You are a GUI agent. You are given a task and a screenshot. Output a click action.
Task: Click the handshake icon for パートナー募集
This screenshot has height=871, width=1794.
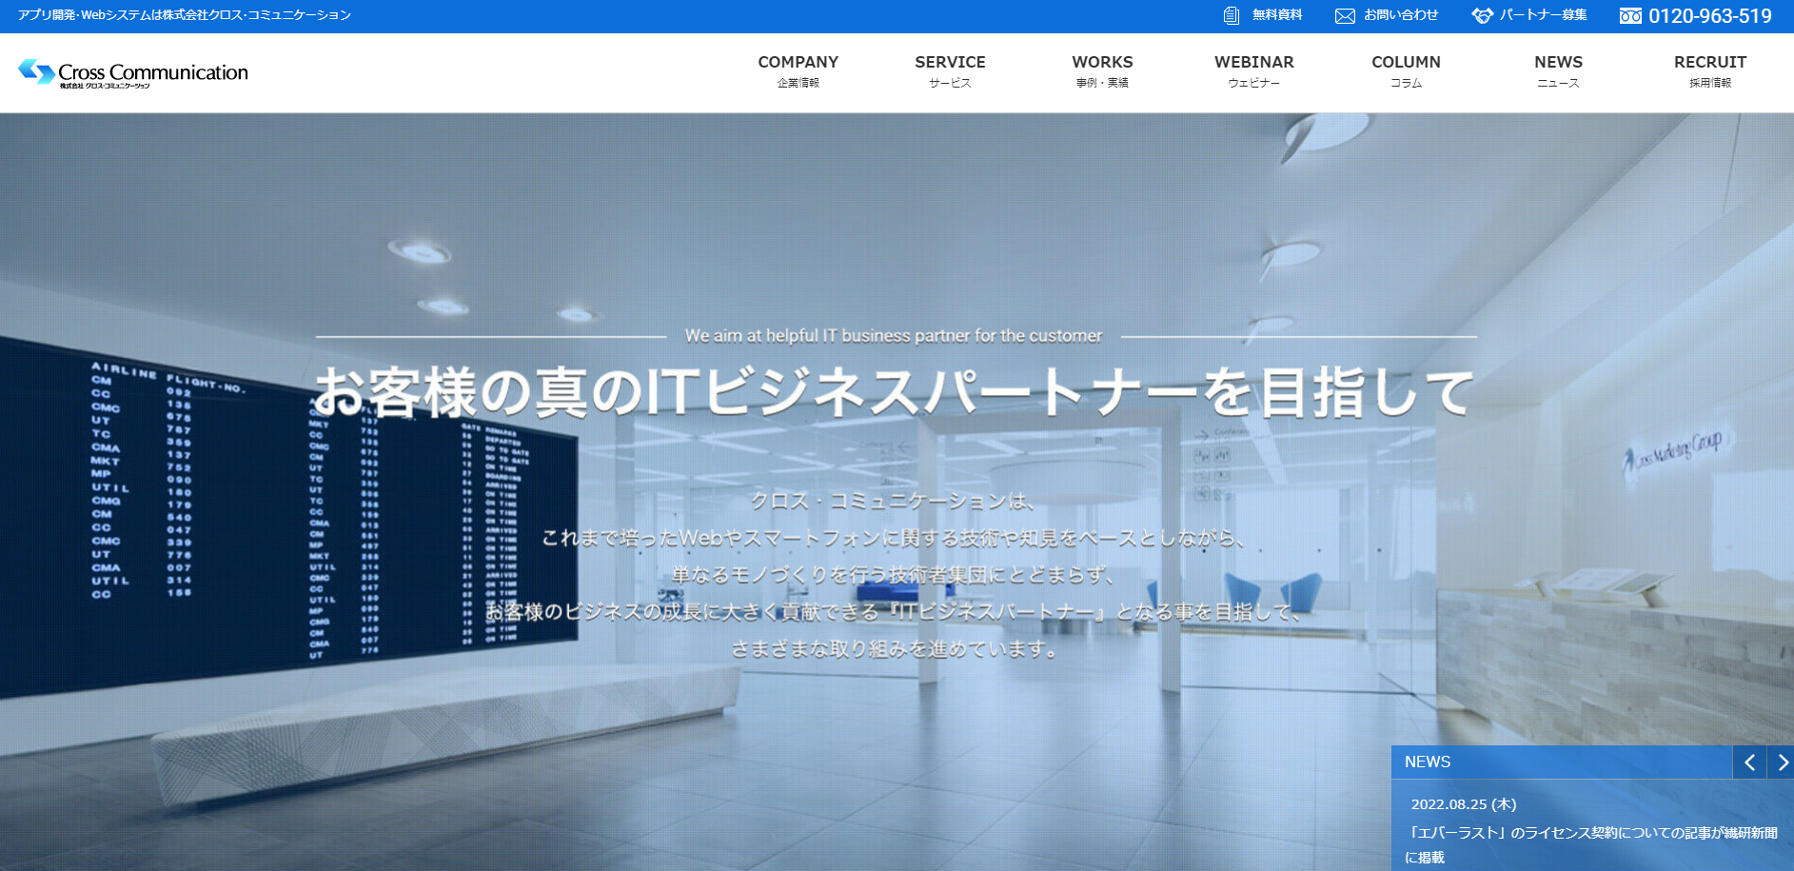(1482, 16)
